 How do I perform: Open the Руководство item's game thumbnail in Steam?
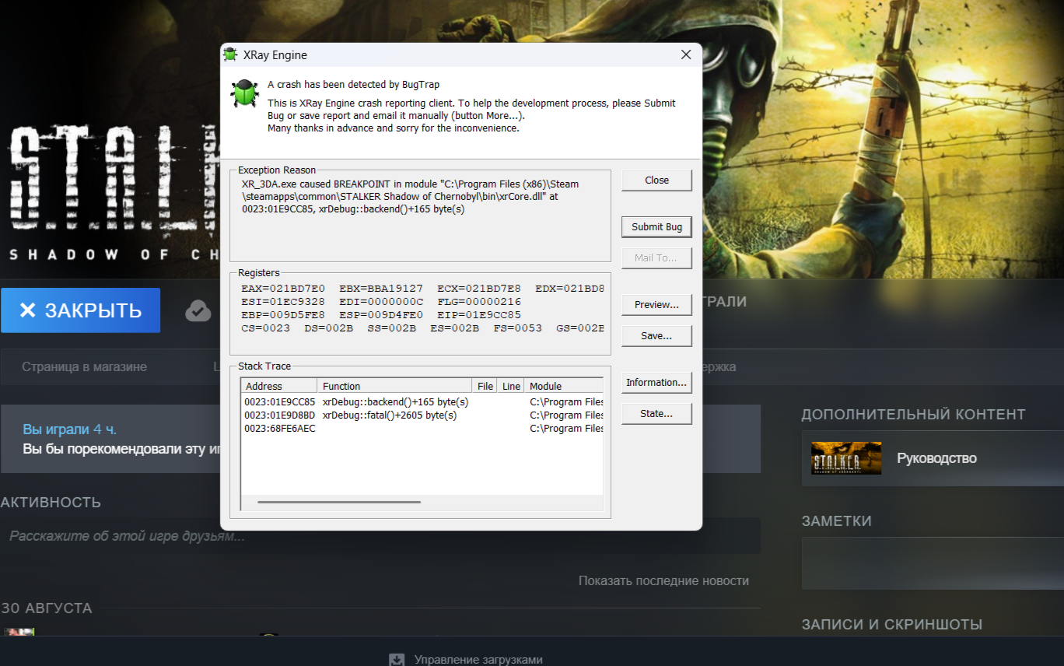pos(846,458)
